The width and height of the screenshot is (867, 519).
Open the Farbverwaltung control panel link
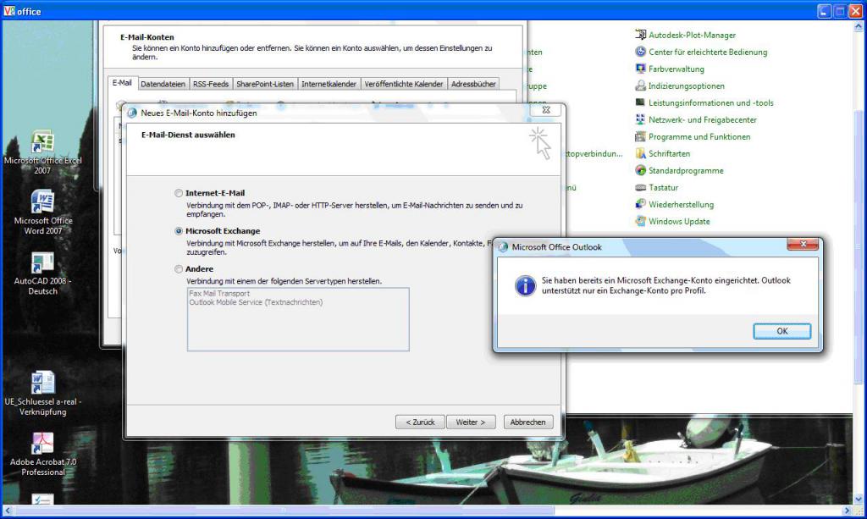[x=676, y=69]
